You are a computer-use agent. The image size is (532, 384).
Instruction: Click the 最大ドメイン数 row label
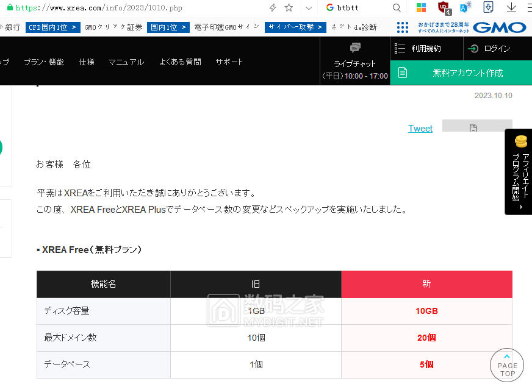point(70,338)
